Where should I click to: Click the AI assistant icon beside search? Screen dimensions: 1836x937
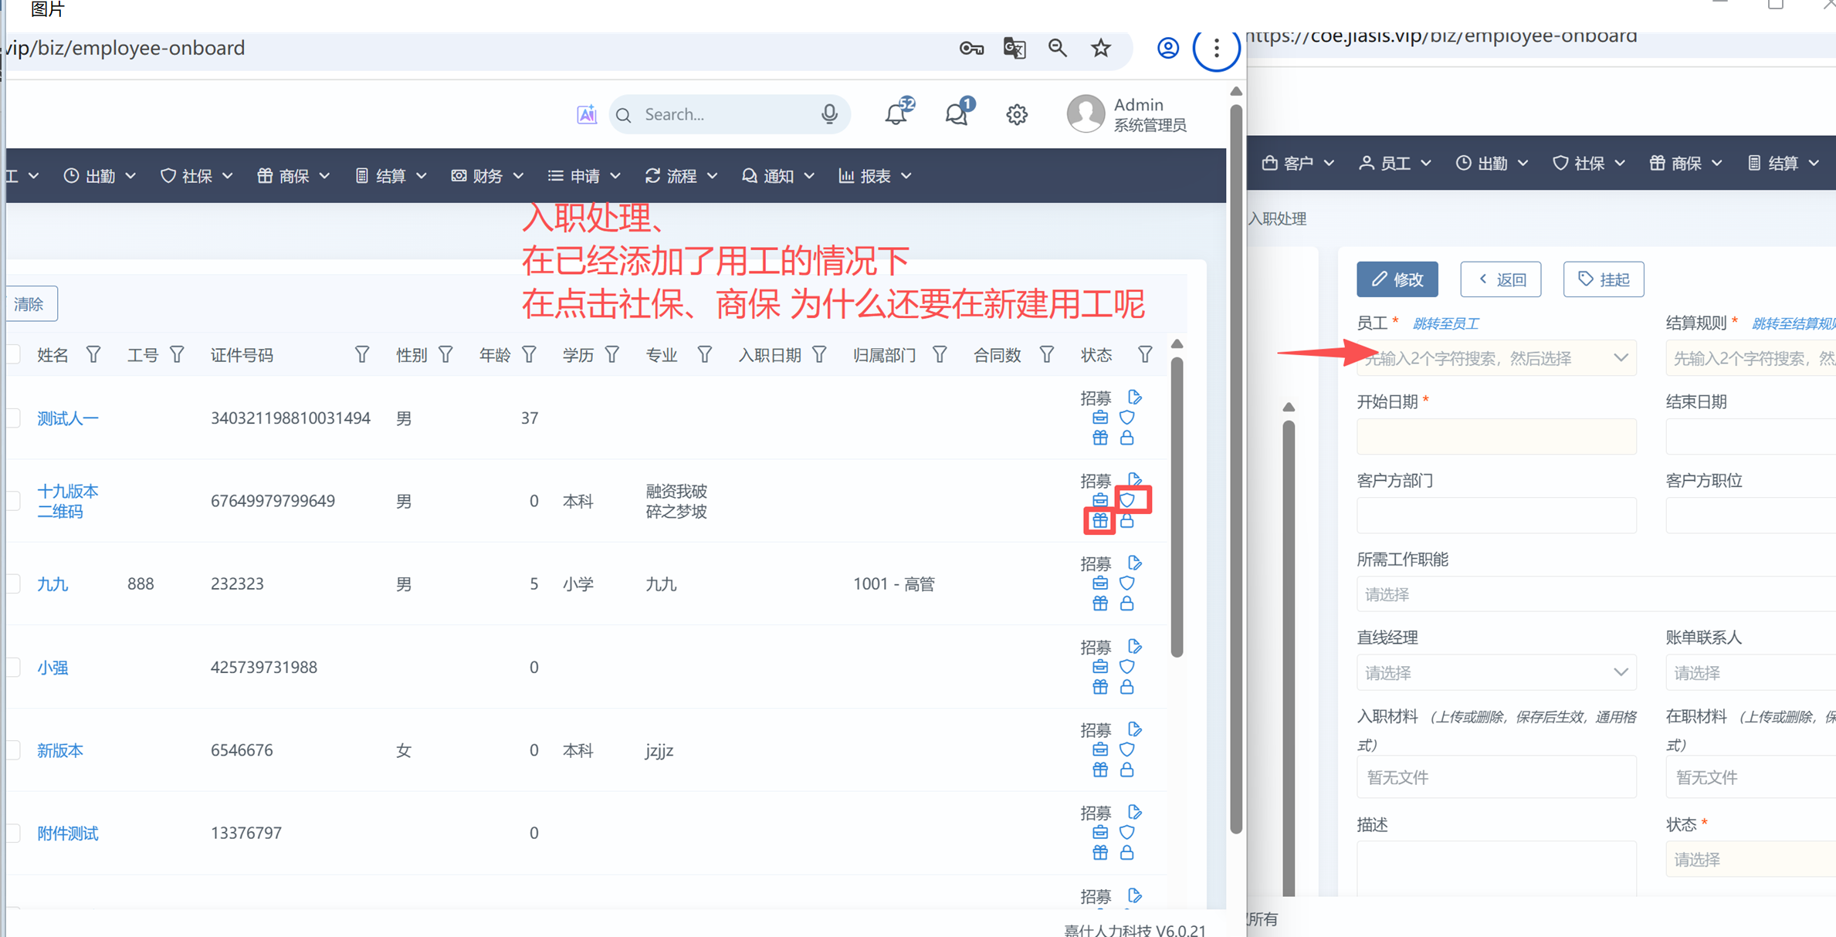click(x=587, y=114)
